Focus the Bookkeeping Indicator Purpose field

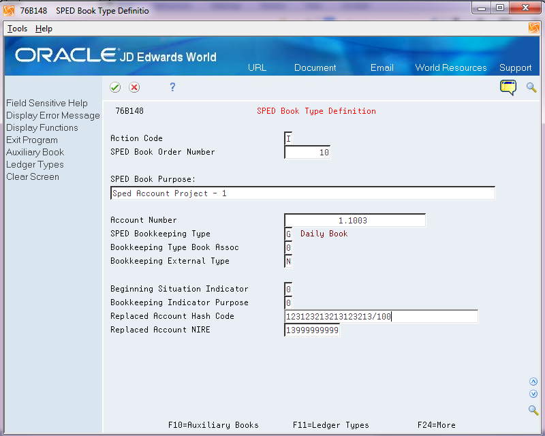(288, 302)
